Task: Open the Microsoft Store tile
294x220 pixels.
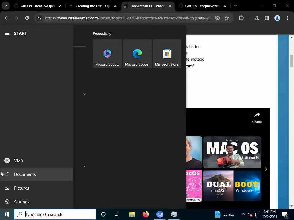Action: coord(167,54)
